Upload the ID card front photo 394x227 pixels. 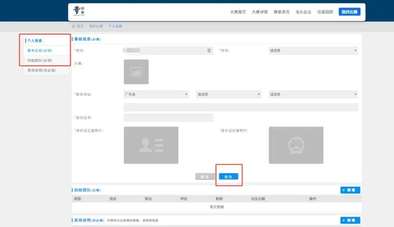pos(151,145)
